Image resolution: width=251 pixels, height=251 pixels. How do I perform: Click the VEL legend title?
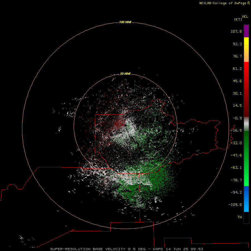[x=245, y=17]
